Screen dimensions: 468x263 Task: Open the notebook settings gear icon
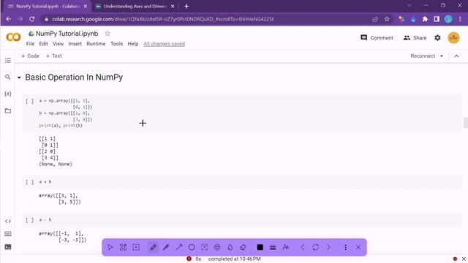[x=437, y=38]
